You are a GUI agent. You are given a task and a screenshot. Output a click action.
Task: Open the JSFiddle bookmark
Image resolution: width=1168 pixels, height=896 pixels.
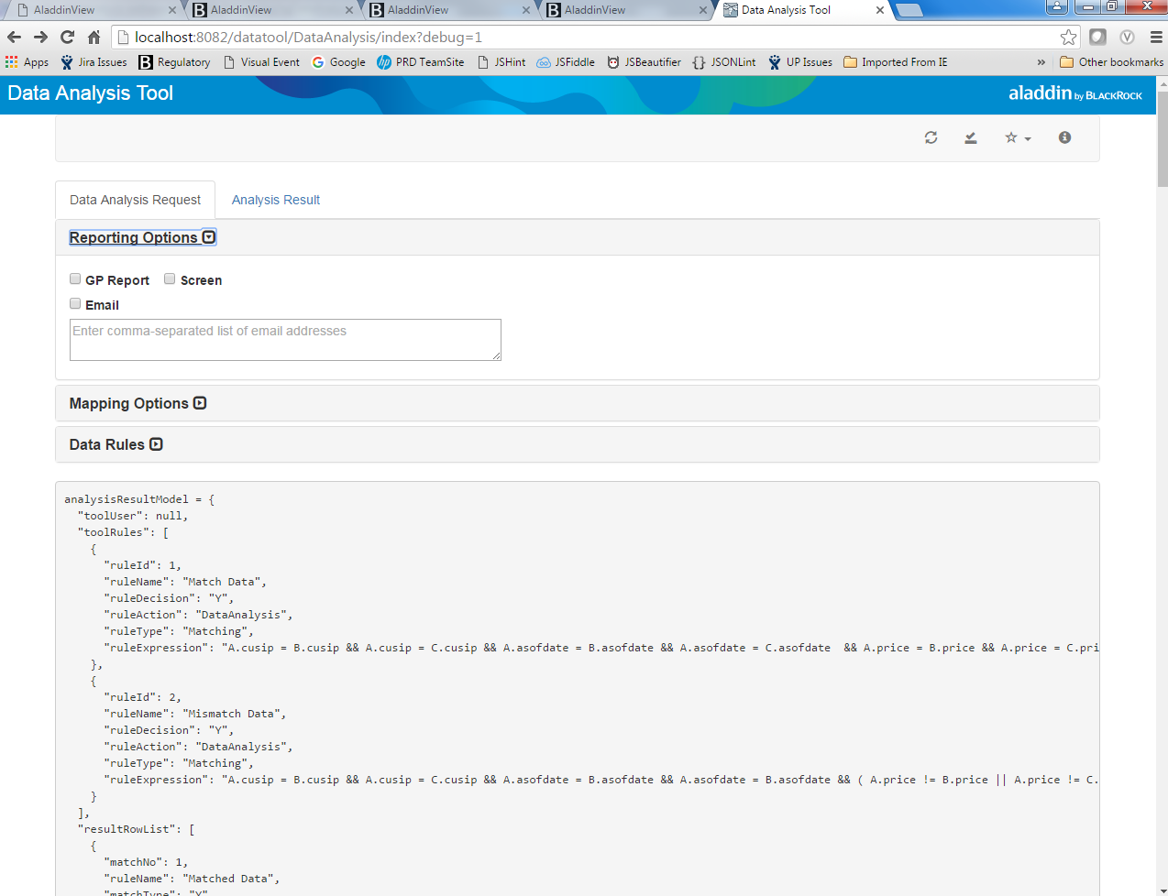tap(566, 62)
